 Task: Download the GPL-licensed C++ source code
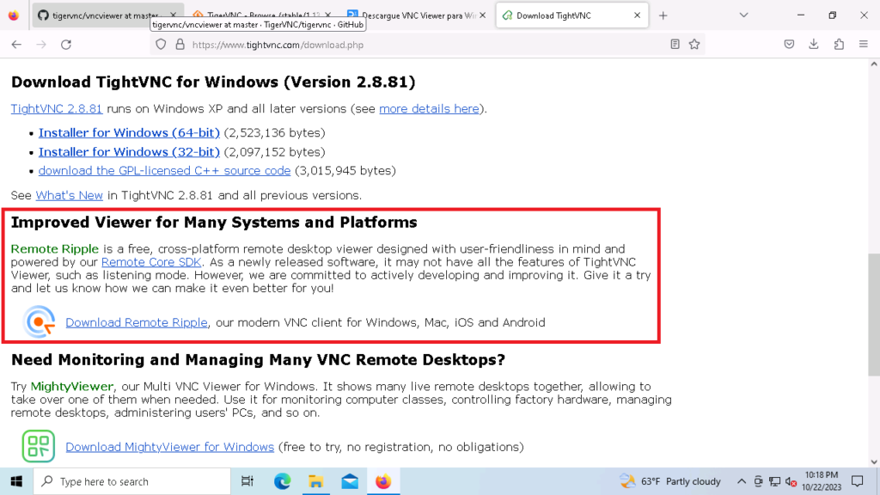(x=164, y=171)
